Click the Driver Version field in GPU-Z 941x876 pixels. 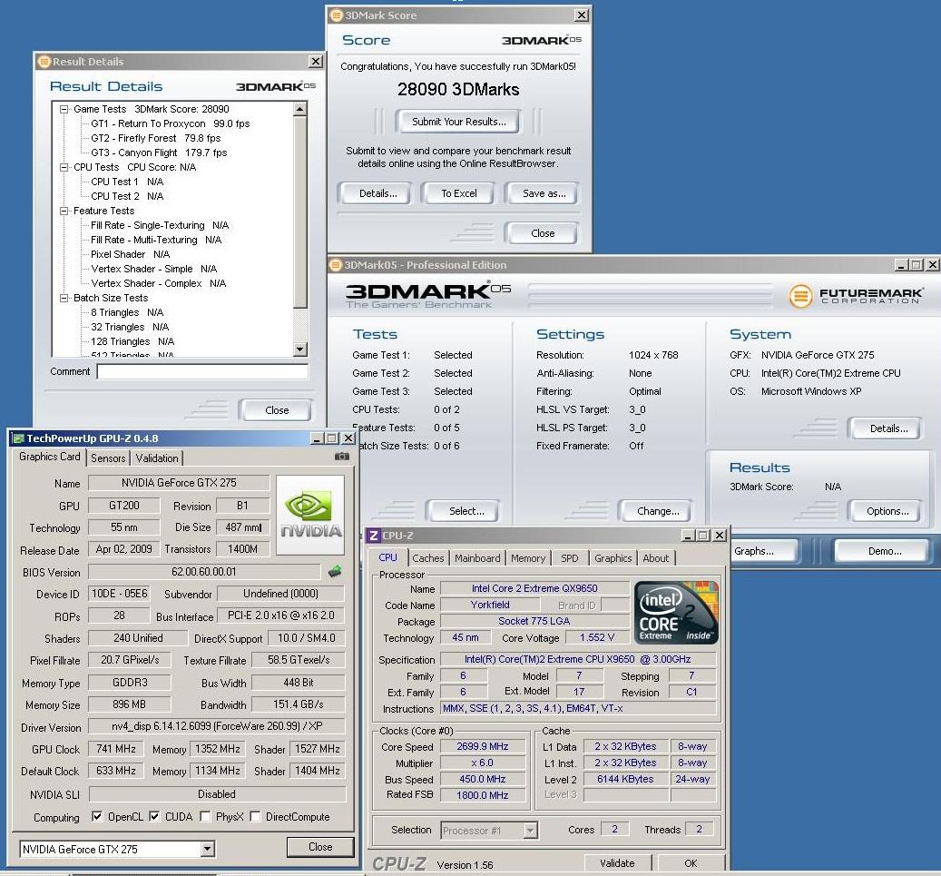point(217,726)
